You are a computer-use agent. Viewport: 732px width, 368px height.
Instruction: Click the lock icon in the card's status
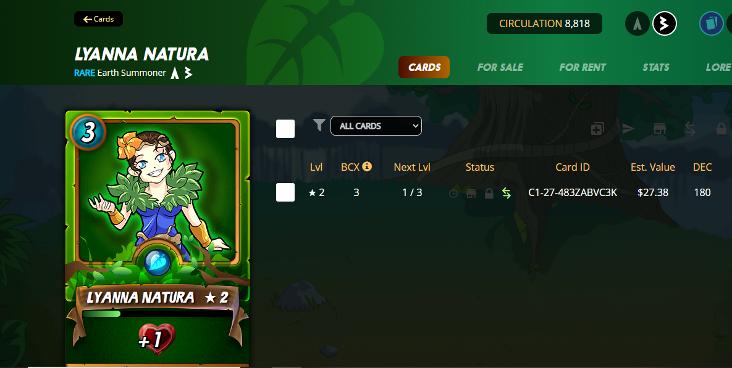tap(489, 193)
